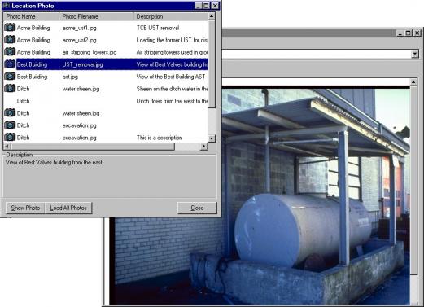The width and height of the screenshot is (424, 307).
Task: Click camera icon beside acme_ust2.jpg
Action: coord(10,40)
